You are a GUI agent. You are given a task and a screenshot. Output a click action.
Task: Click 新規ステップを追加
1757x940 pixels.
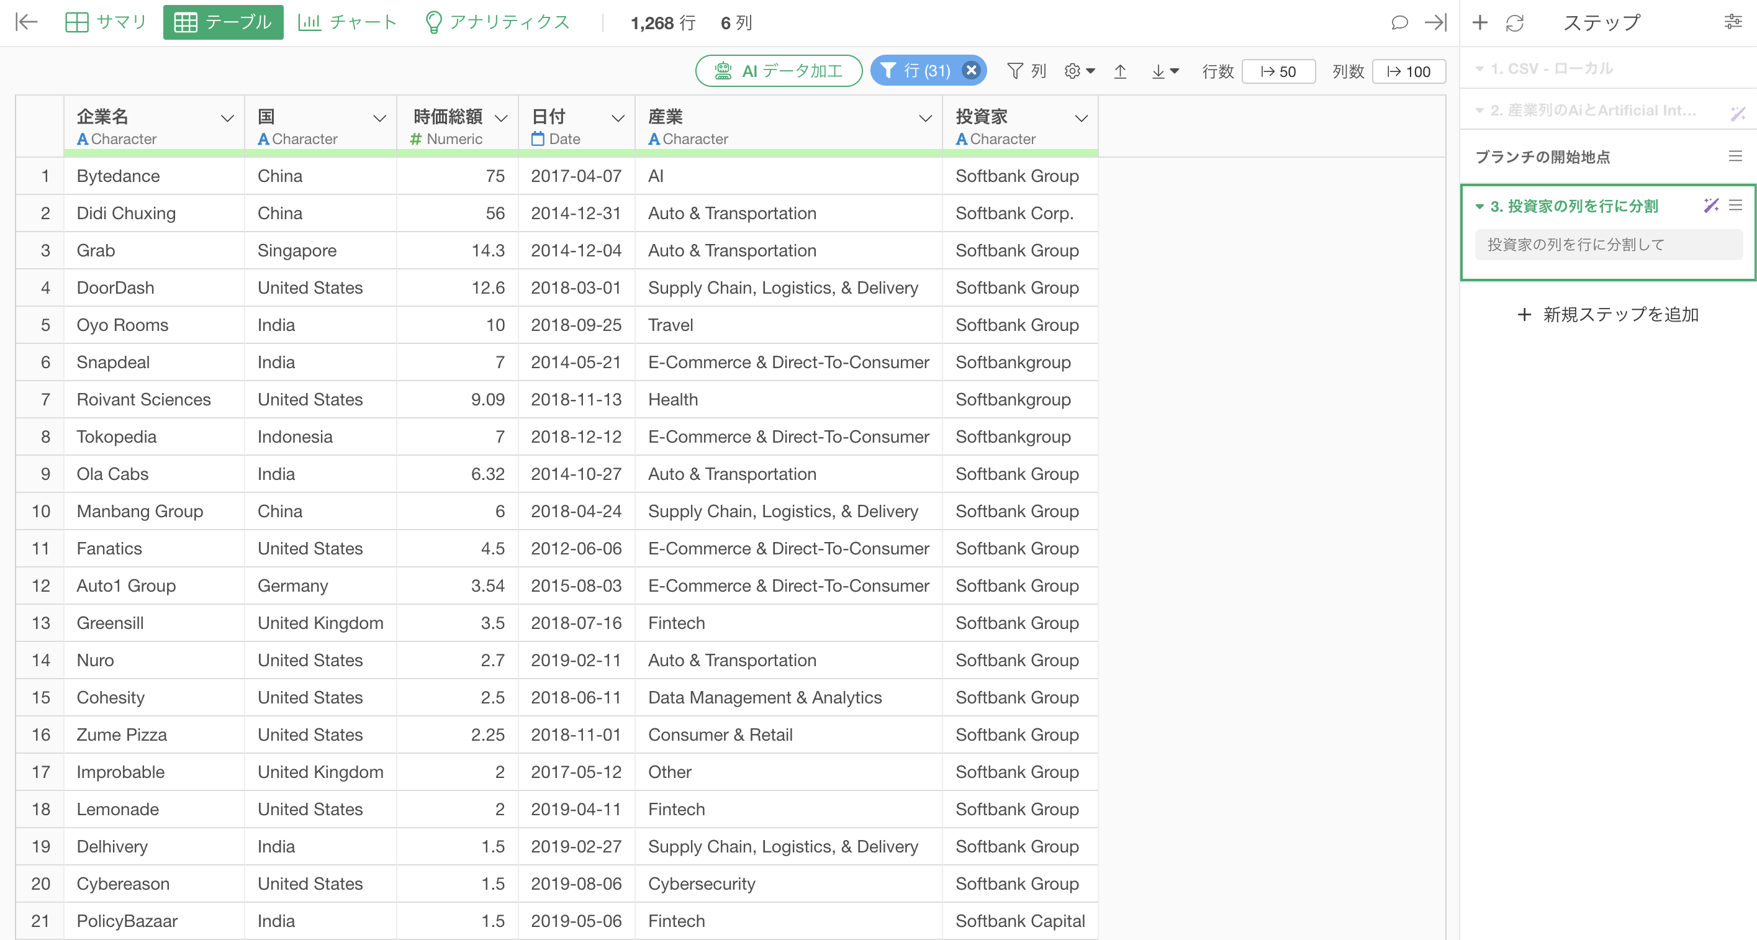pyautogui.click(x=1607, y=314)
